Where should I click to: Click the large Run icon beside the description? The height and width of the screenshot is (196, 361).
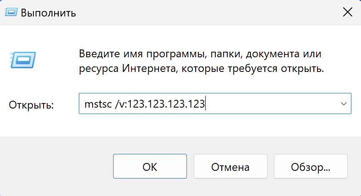click(x=22, y=60)
